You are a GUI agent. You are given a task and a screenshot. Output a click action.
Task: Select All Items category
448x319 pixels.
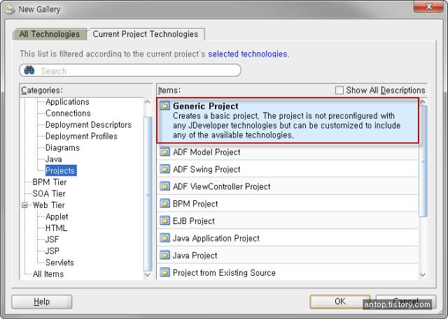(48, 274)
